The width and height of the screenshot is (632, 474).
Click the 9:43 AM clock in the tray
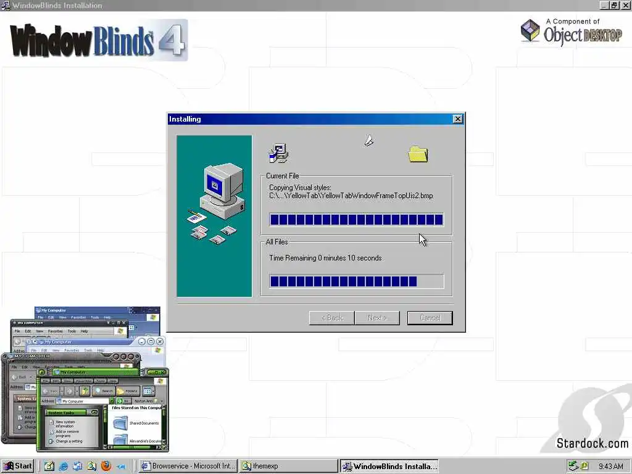[611, 467]
